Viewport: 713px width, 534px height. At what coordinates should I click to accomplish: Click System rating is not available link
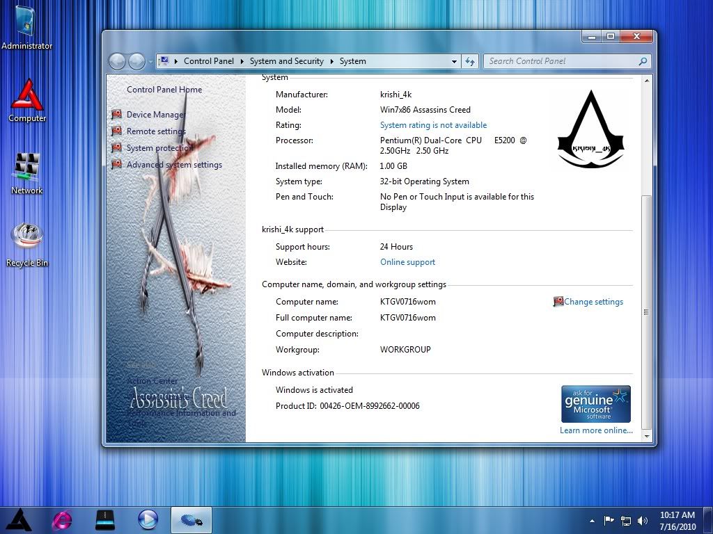click(x=433, y=125)
